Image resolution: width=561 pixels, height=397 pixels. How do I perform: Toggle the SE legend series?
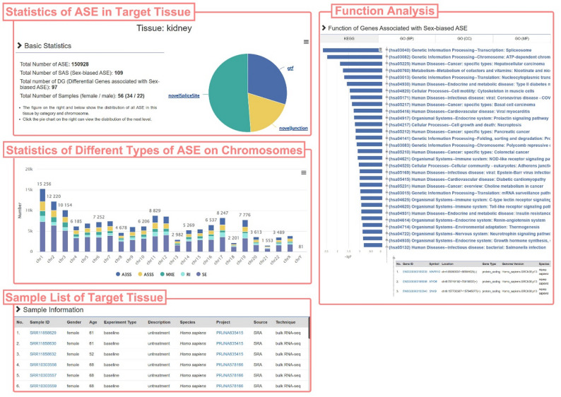pyautogui.click(x=202, y=274)
